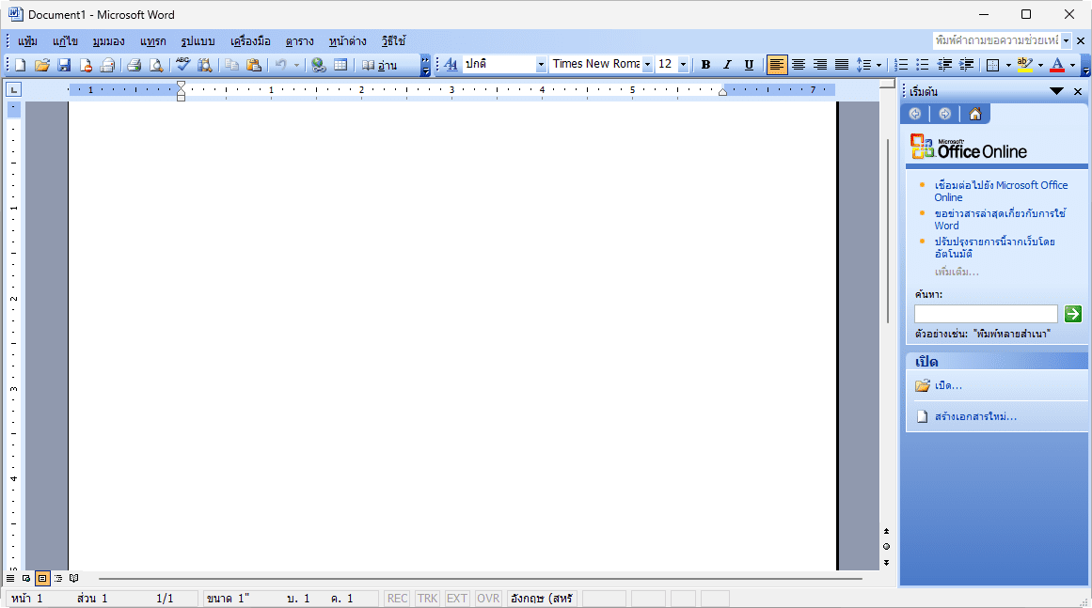Start a bulleted list

pyautogui.click(x=923, y=65)
